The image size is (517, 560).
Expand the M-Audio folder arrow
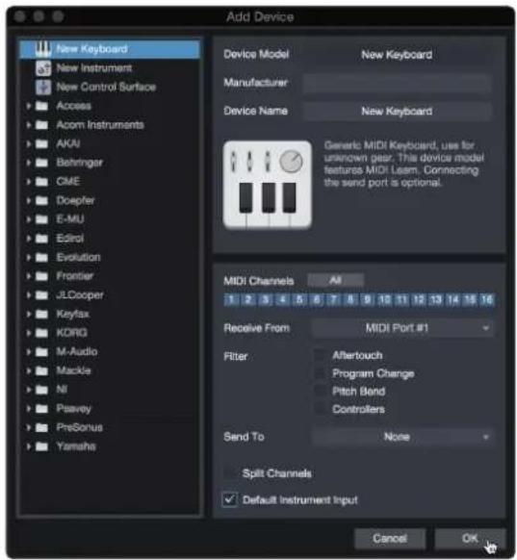(29, 352)
